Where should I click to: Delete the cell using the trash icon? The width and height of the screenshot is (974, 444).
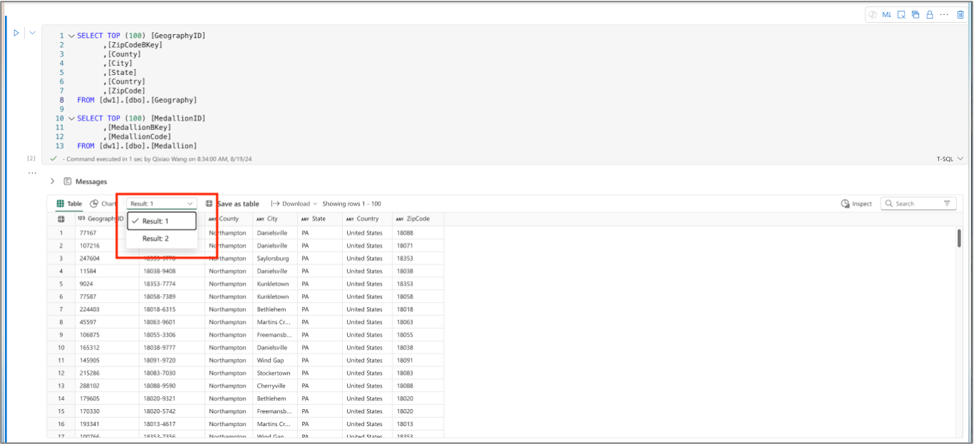(960, 14)
